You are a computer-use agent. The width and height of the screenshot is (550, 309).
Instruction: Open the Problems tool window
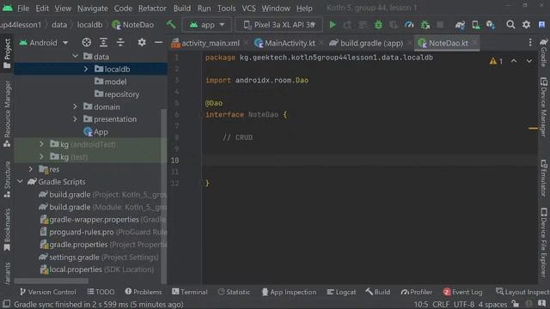(x=144, y=292)
